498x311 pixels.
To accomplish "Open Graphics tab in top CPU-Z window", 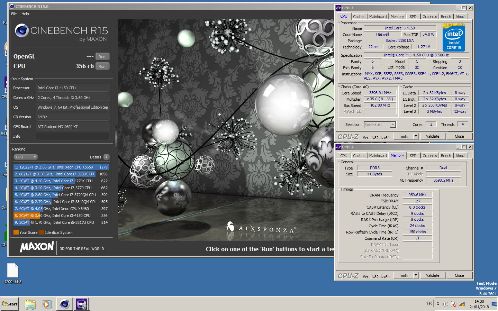I will click(430, 17).
